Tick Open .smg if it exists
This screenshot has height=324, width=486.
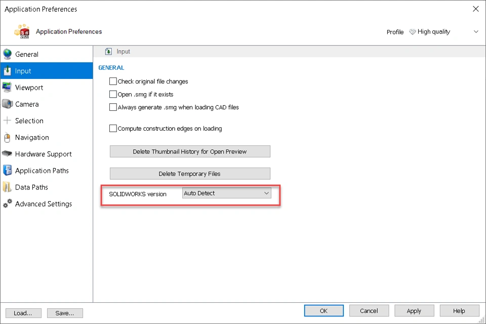[x=113, y=94]
